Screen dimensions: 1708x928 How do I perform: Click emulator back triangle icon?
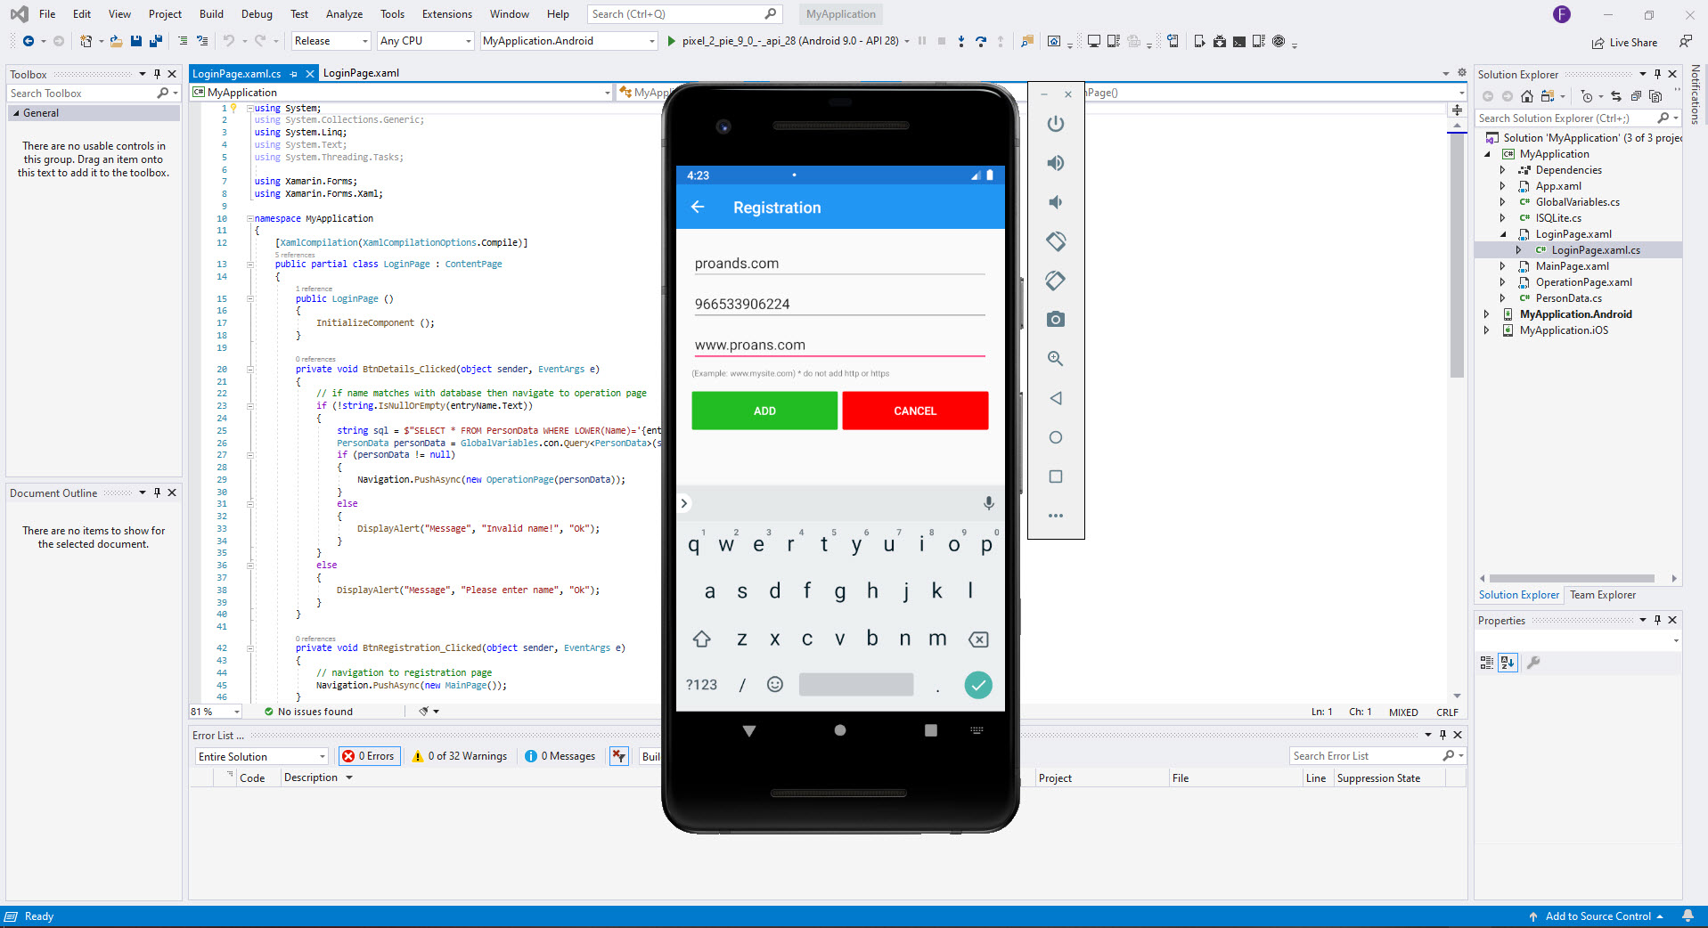1056,398
